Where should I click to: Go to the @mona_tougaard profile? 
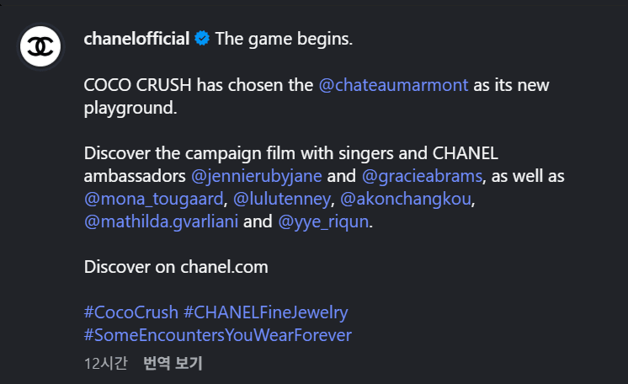(x=153, y=200)
